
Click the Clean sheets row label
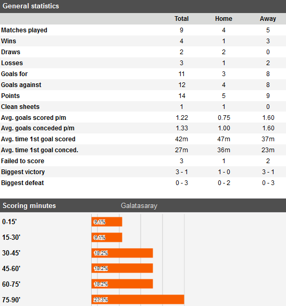(x=20, y=107)
